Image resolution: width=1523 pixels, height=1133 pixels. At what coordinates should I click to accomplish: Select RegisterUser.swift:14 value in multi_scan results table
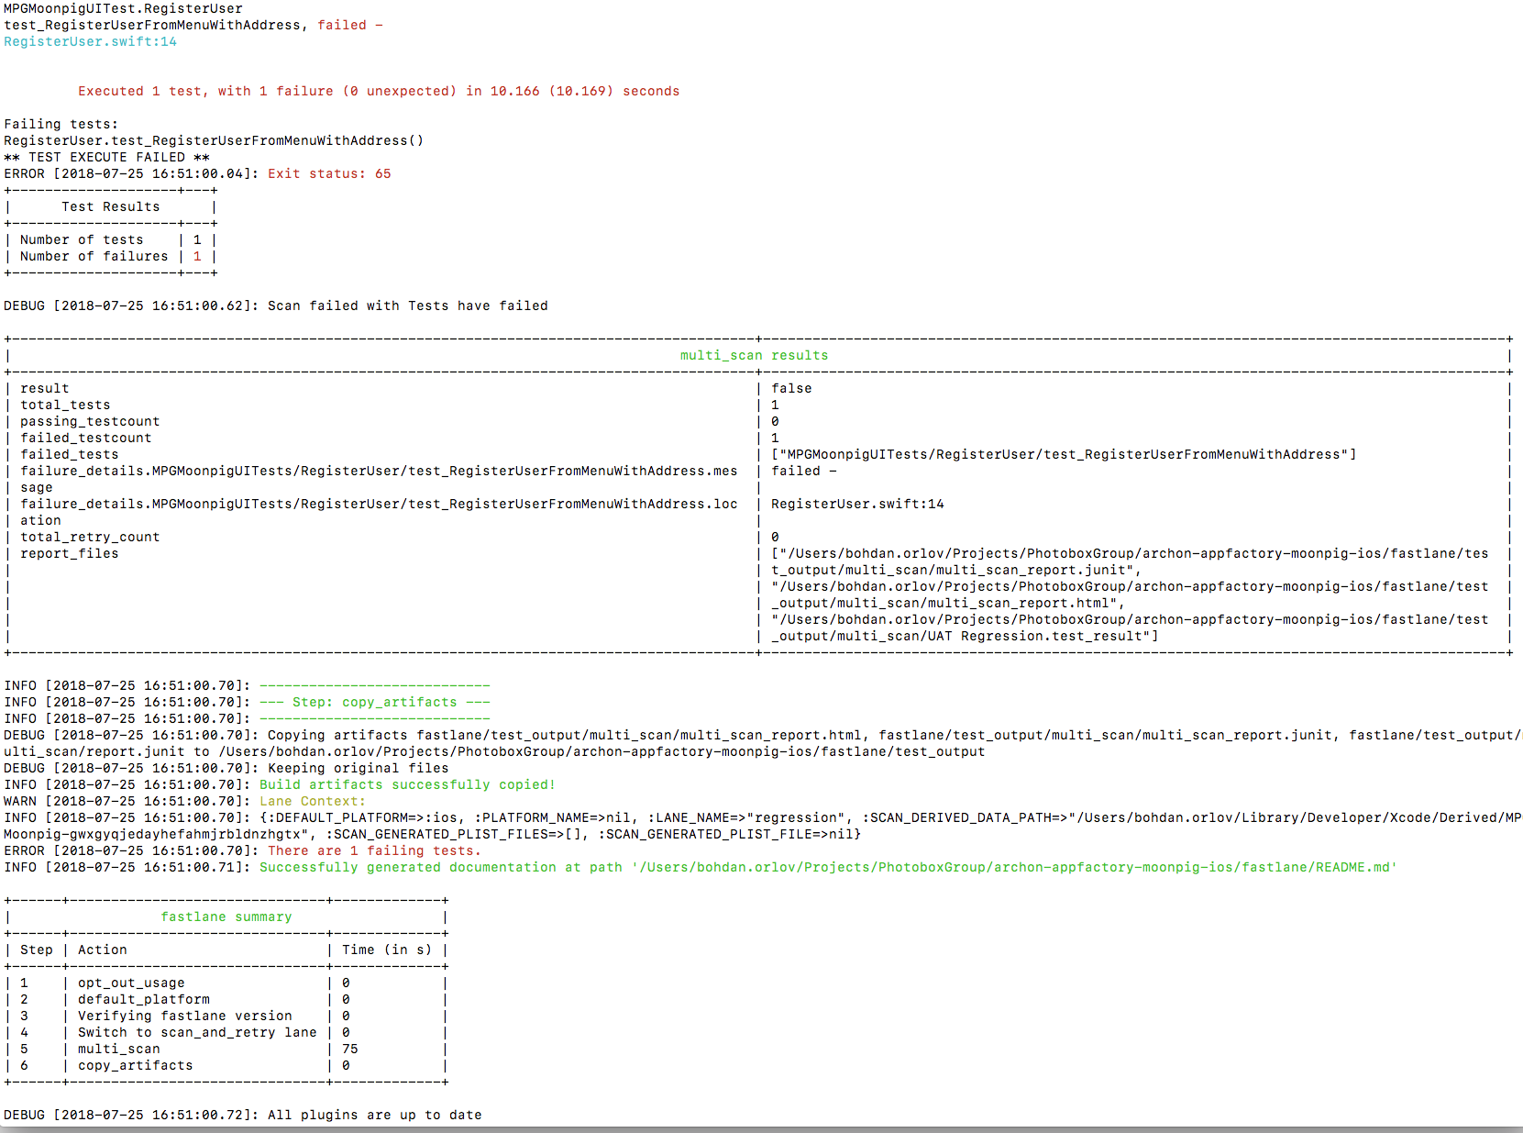pos(857,504)
